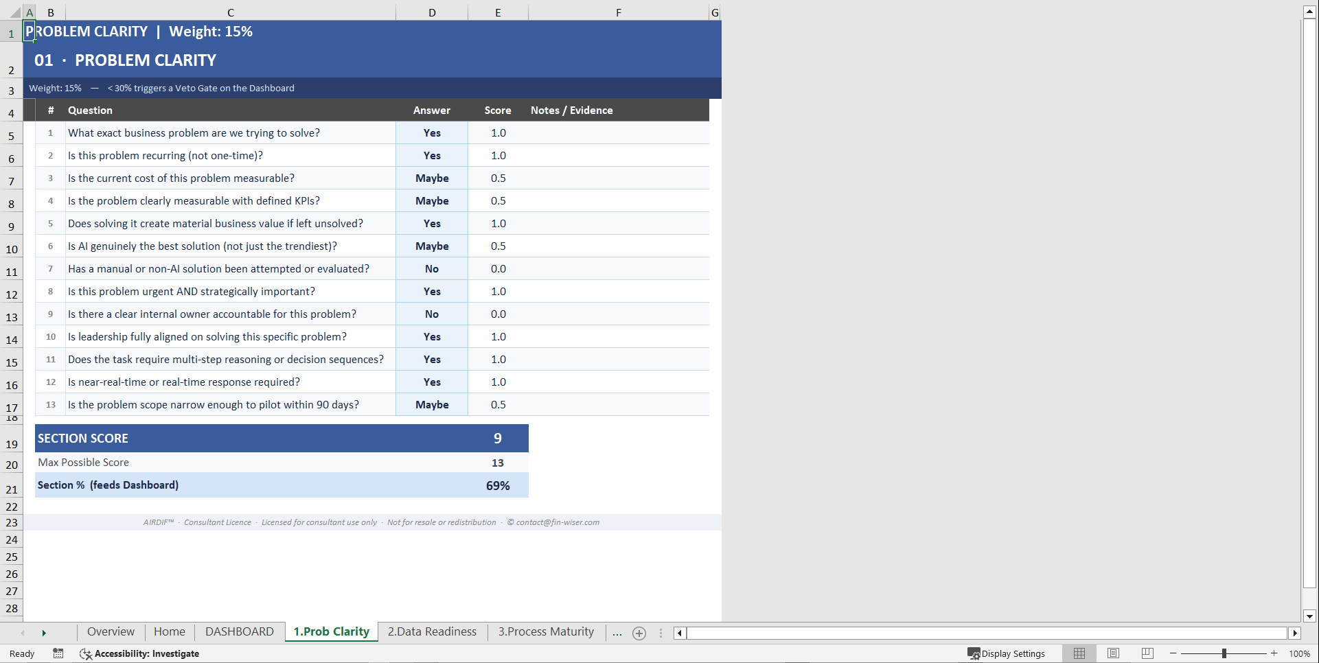Click the 69% Section percentage cell
This screenshot has height=663, width=1319.
point(498,486)
